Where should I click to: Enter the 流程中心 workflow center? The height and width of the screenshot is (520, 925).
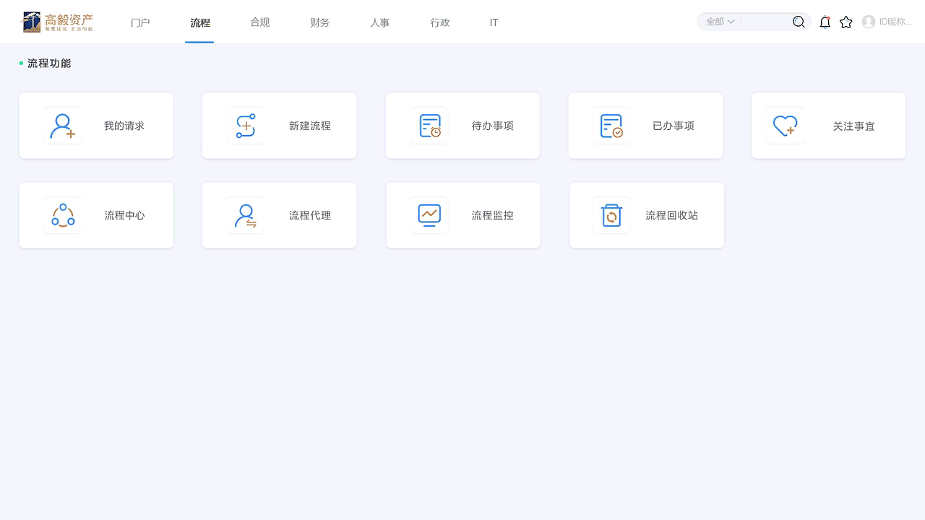point(96,214)
